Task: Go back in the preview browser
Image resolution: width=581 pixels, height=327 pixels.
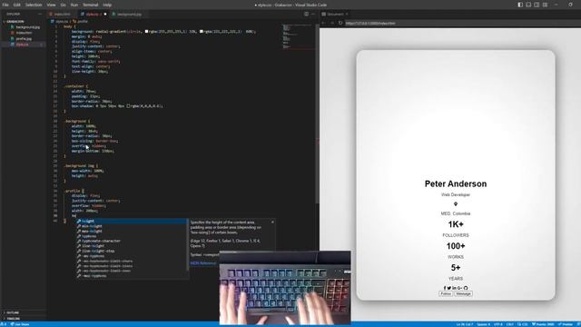Action: click(323, 23)
